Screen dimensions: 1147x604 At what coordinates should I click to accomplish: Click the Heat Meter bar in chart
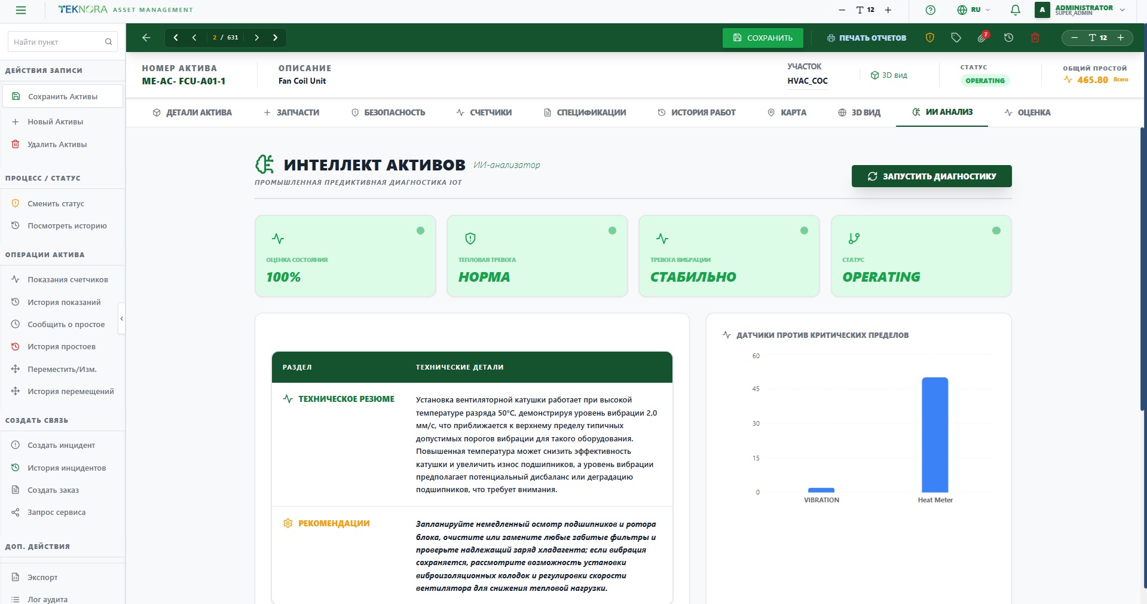tap(935, 435)
